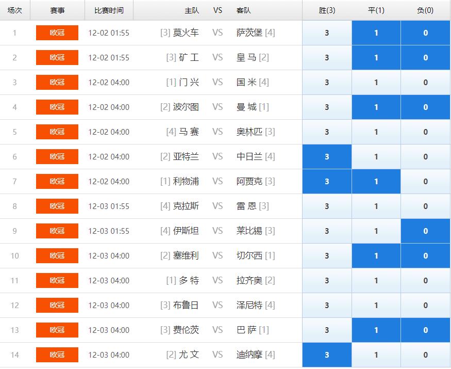Deselect loss (0) for 矿工 vs 皇马
The width and height of the screenshot is (451, 369).
[x=425, y=58]
